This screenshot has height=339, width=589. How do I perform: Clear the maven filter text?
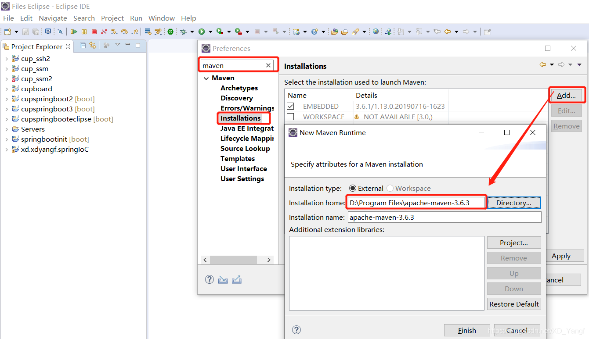pos(268,65)
